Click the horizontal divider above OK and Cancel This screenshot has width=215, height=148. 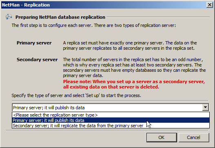point(108,130)
